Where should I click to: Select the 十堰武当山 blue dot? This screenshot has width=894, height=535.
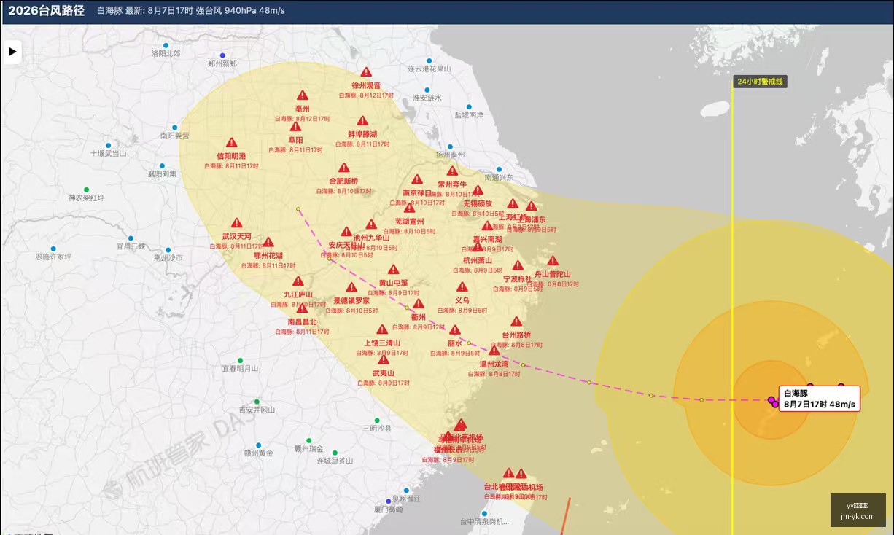click(108, 145)
